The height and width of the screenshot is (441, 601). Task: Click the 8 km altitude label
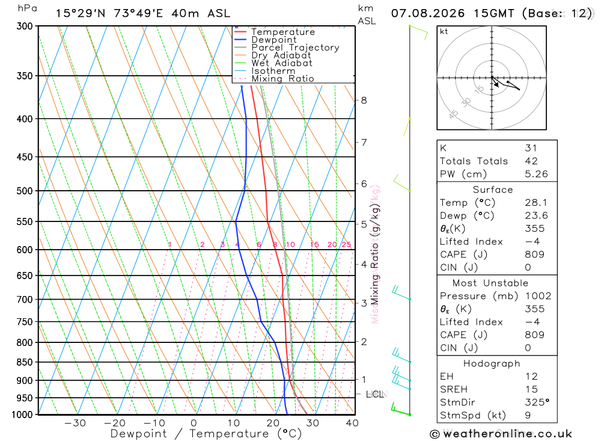tap(364, 100)
